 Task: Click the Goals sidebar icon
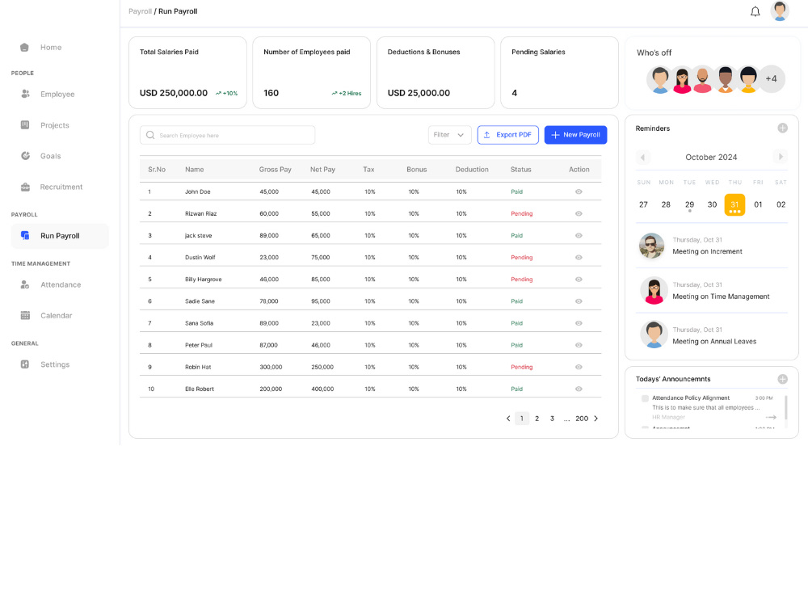point(25,156)
